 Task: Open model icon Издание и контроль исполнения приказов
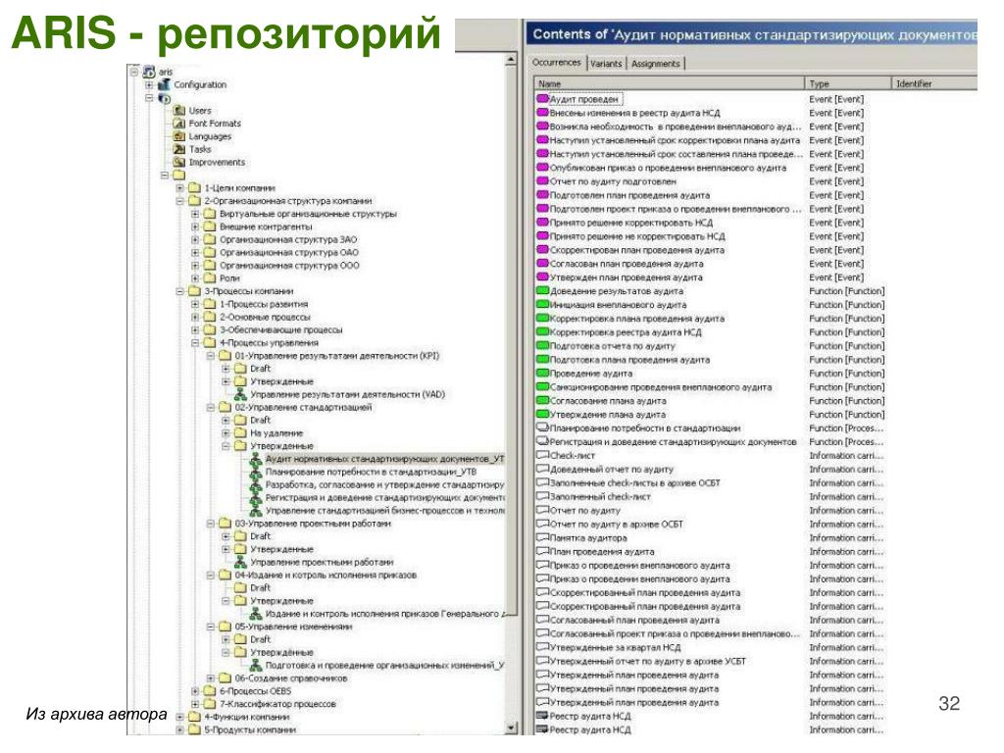point(256,614)
